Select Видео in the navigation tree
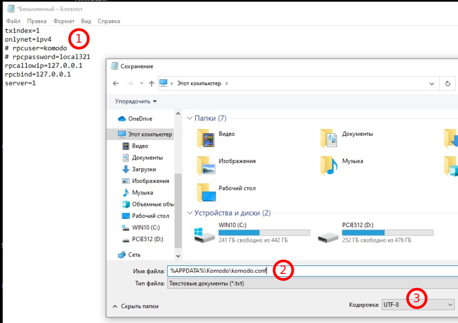458x323 pixels. [x=140, y=146]
